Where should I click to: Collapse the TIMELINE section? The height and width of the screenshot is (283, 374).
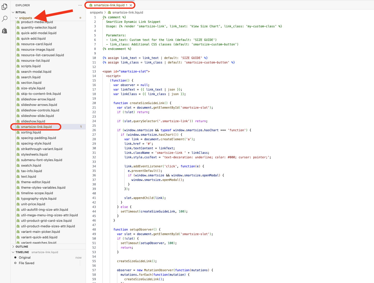point(13,252)
